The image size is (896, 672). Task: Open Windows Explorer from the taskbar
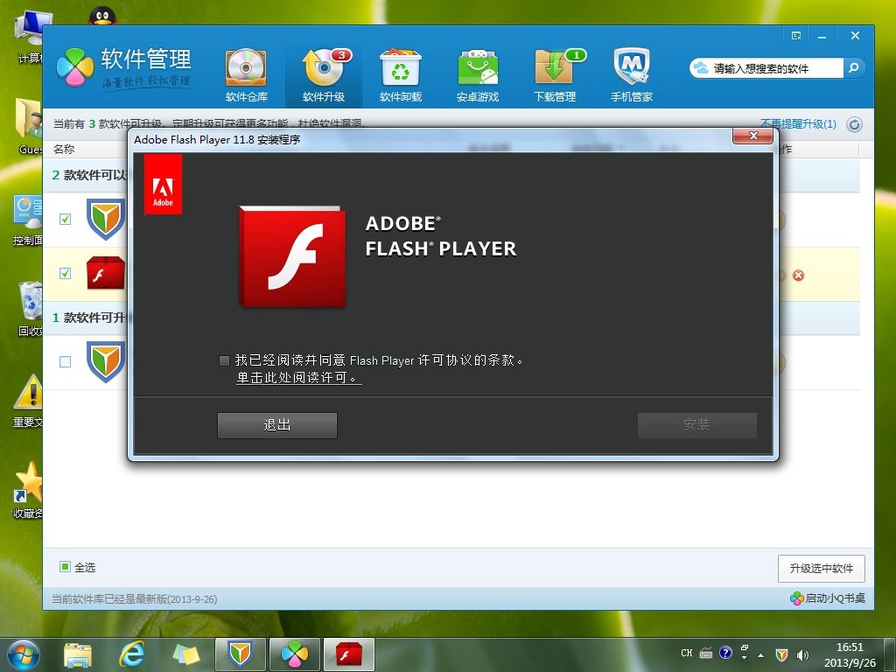click(78, 654)
